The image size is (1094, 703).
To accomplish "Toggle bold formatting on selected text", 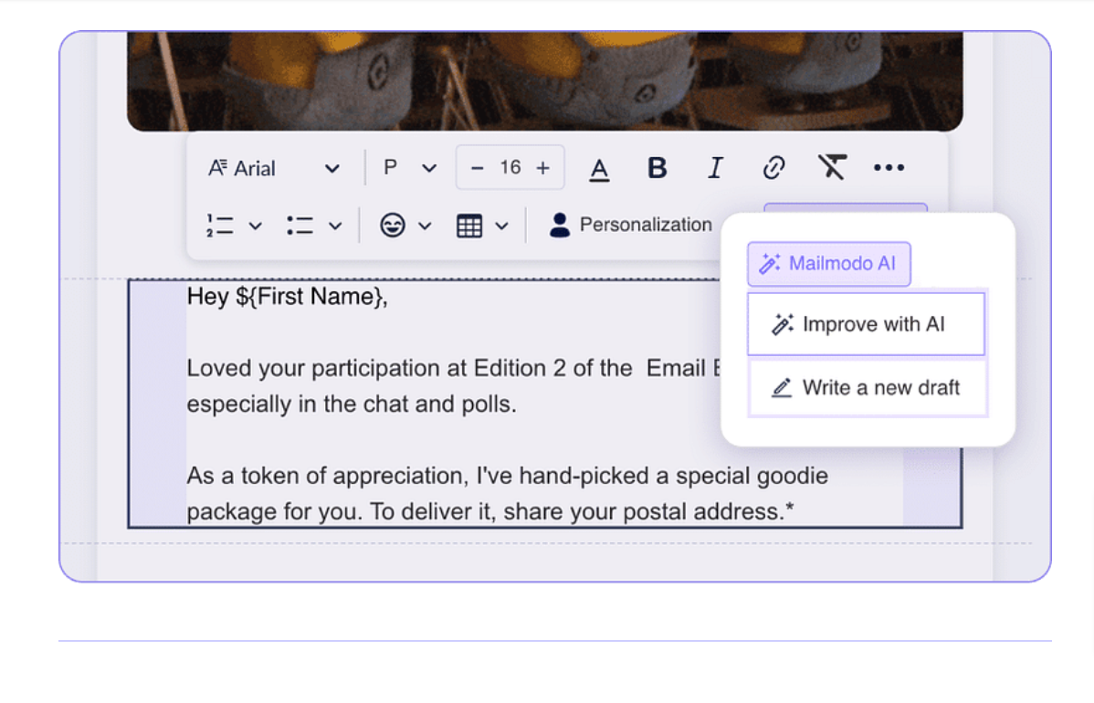I will (657, 167).
